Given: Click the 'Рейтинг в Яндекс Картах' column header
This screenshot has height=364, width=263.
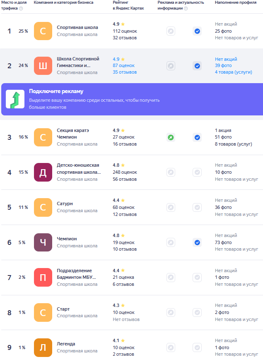Looking at the screenshot, I should coord(128,5).
